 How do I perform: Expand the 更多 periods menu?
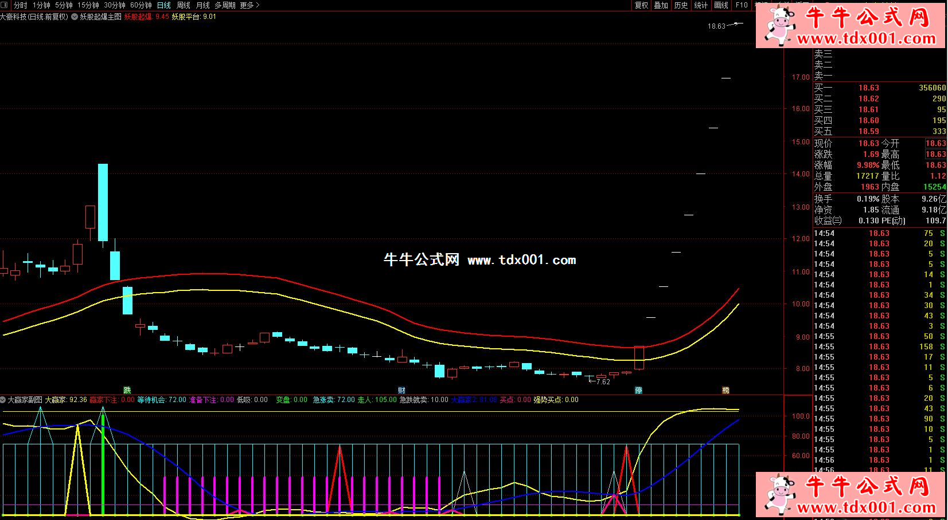pyautogui.click(x=249, y=5)
